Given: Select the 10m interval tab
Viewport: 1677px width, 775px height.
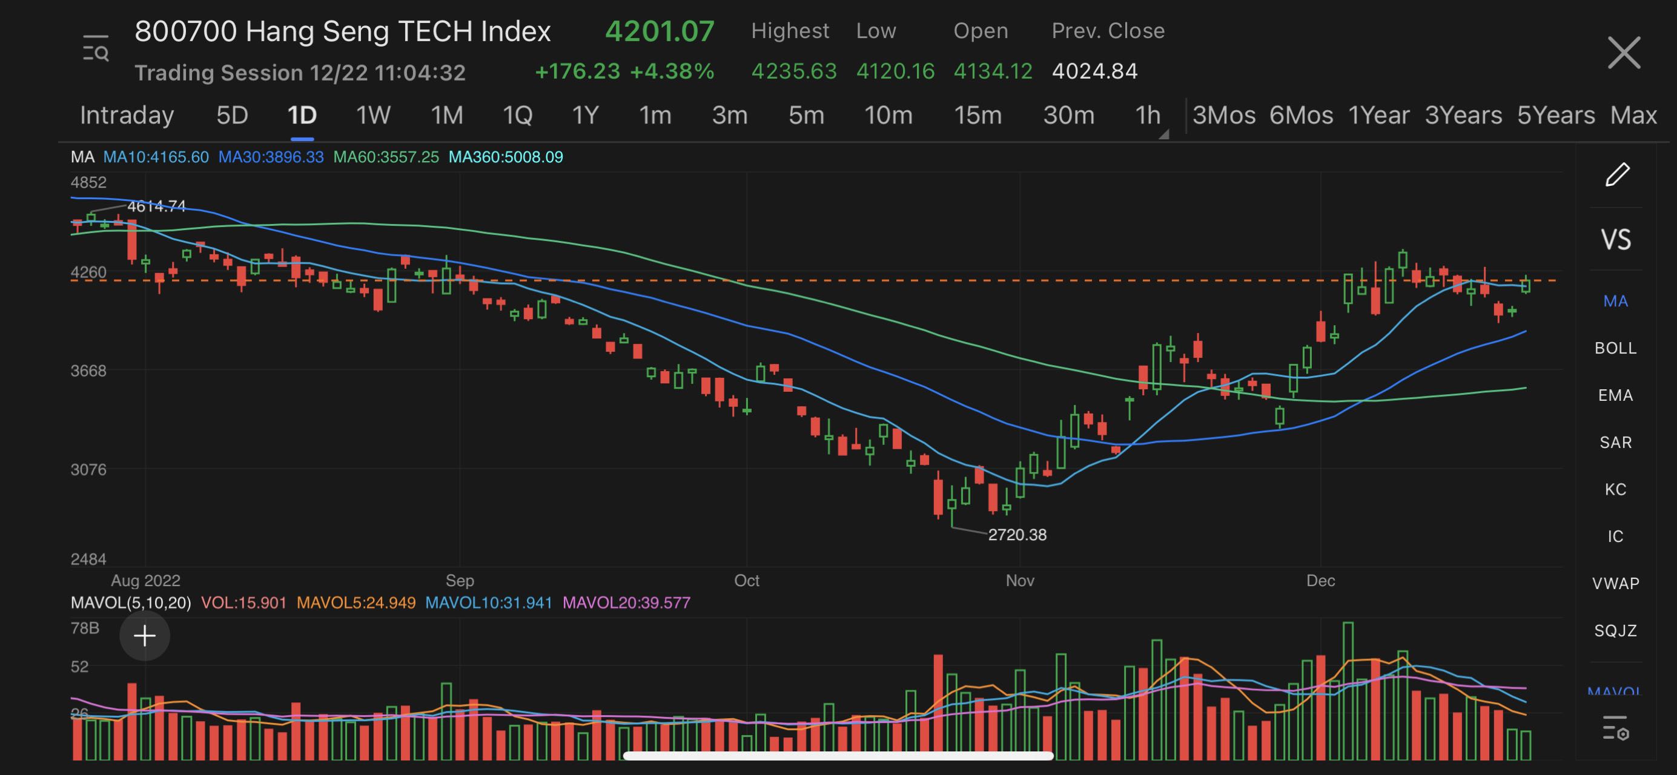Looking at the screenshot, I should tap(888, 115).
